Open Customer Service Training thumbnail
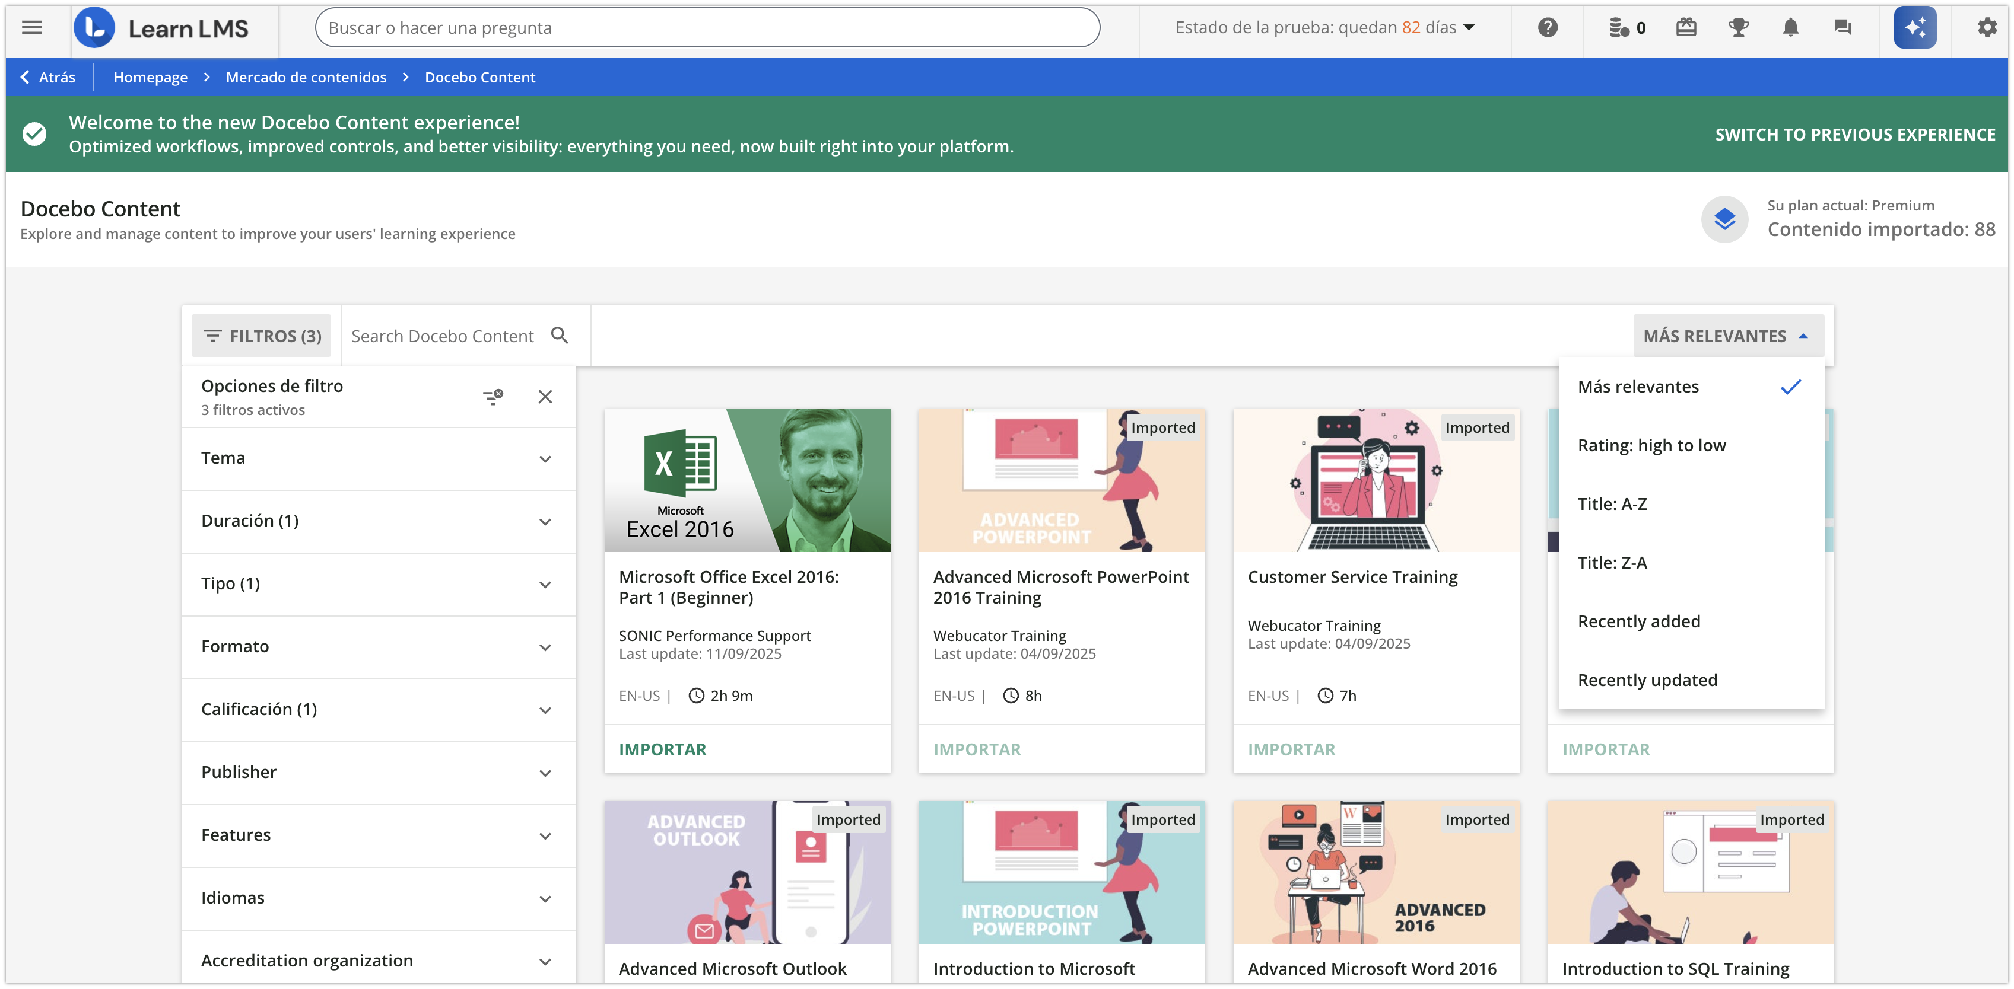The height and width of the screenshot is (989, 2014). click(1376, 480)
